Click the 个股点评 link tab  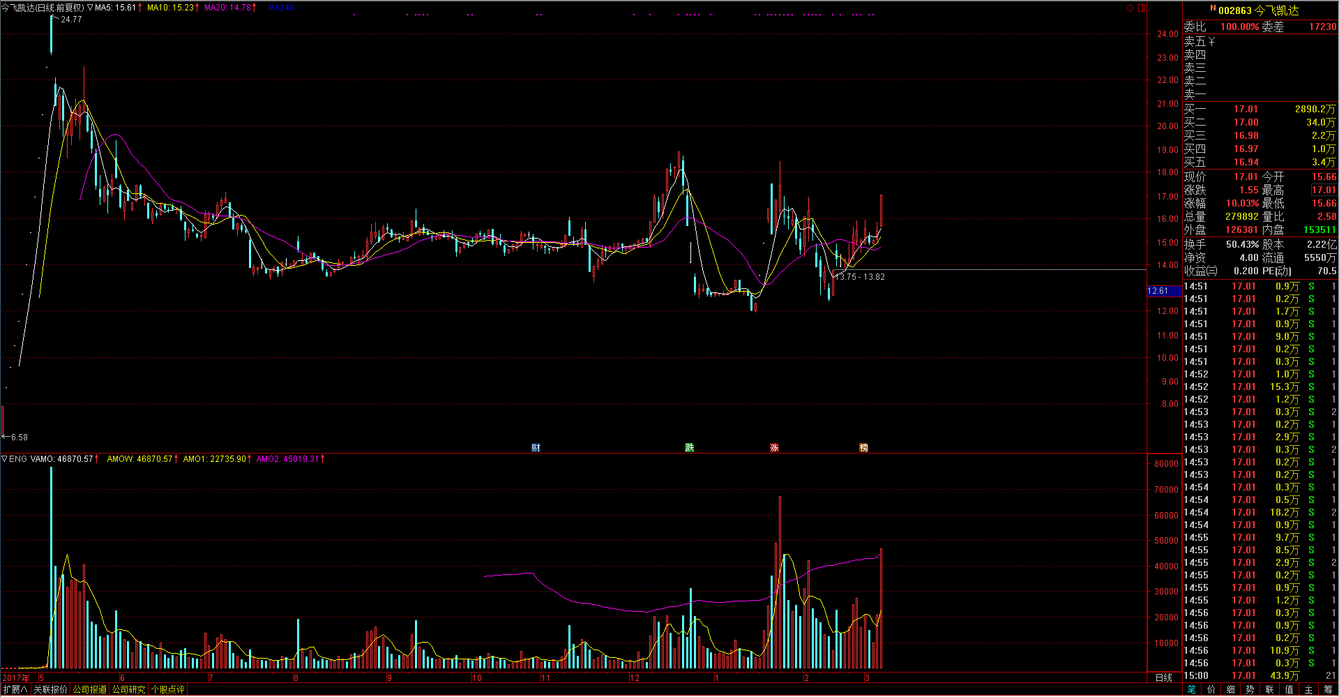click(168, 689)
